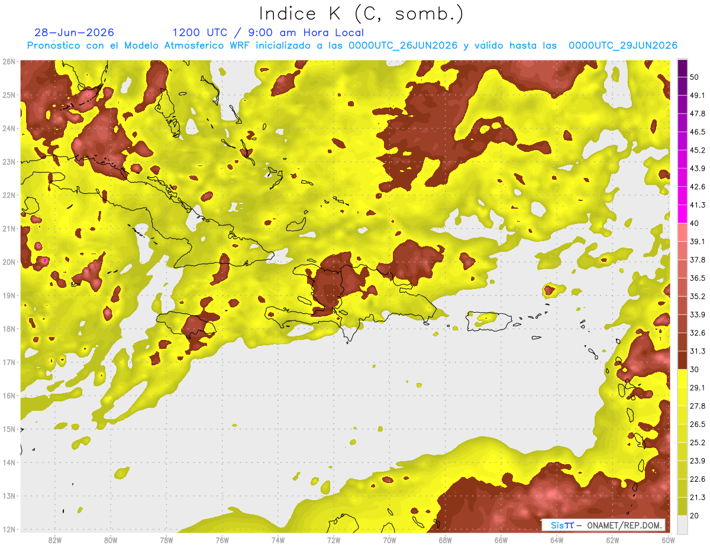Click the '76W' longitude label
The height and width of the screenshot is (548, 710).
pos(222,540)
